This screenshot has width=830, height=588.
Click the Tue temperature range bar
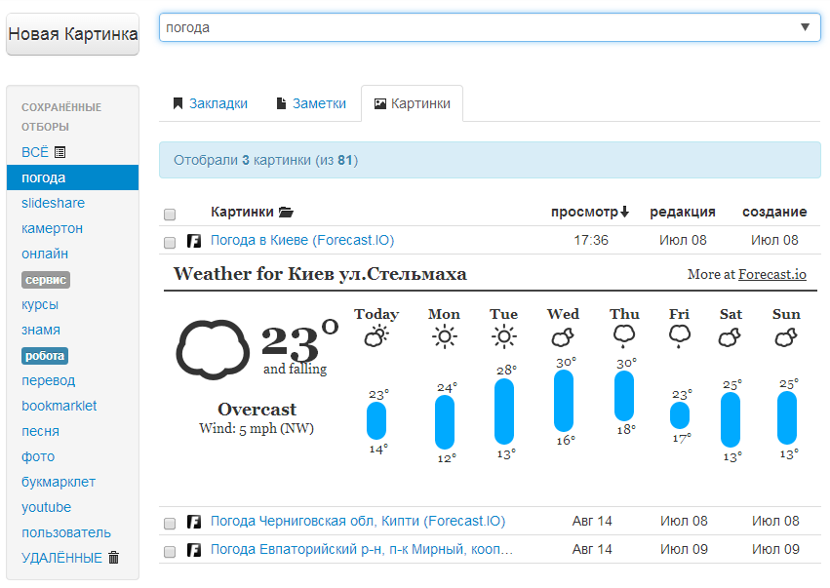coord(504,411)
